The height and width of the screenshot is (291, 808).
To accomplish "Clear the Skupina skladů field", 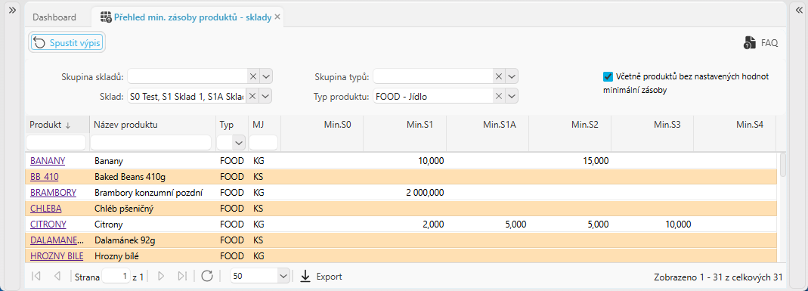I will (x=252, y=77).
